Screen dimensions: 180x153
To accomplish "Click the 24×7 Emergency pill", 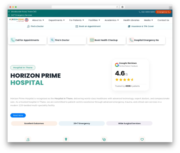I will tap(82, 123).
